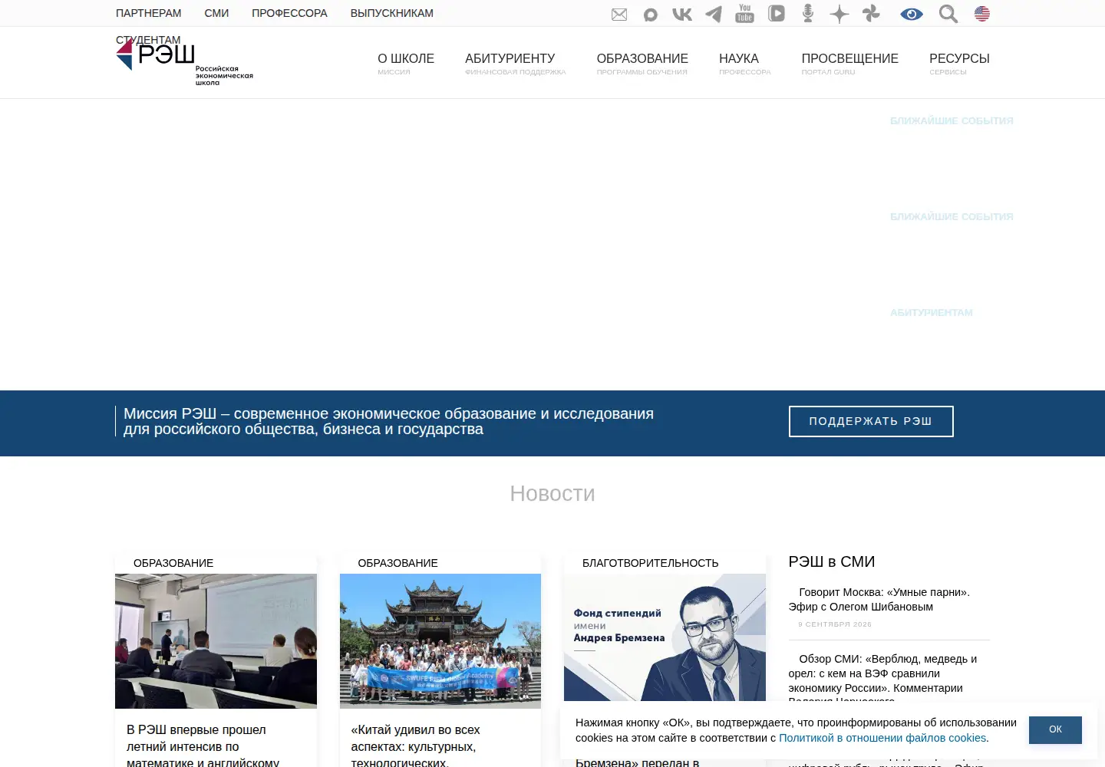Viewport: 1105px width, 767px height.
Task: Open the Обзор СМИ «Верблюд, медведь» article
Action: coord(882,680)
